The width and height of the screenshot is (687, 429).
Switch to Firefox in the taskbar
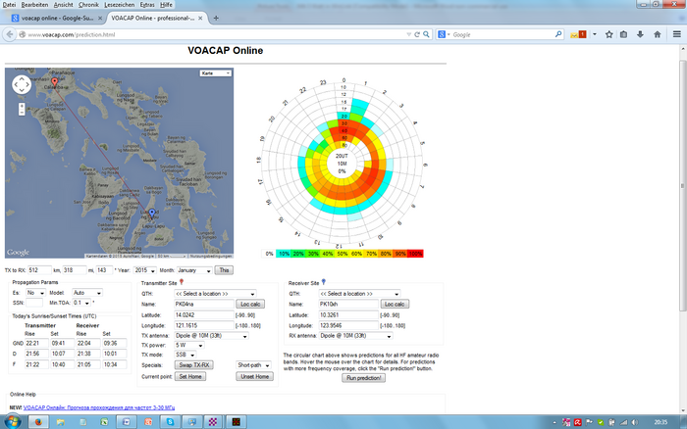pyautogui.click(x=38, y=422)
